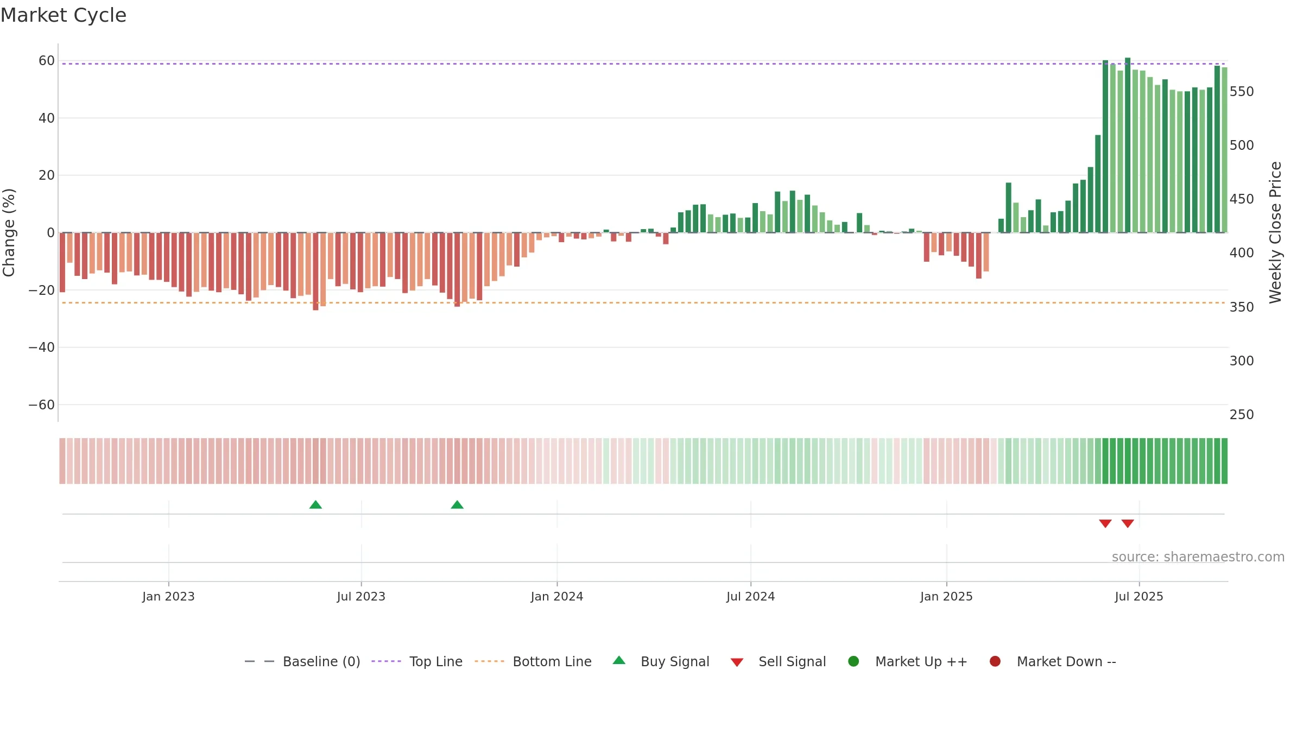Viewport: 1303px width, 733px height.
Task: Click the Jul 2023 axis label
Action: coord(361,596)
